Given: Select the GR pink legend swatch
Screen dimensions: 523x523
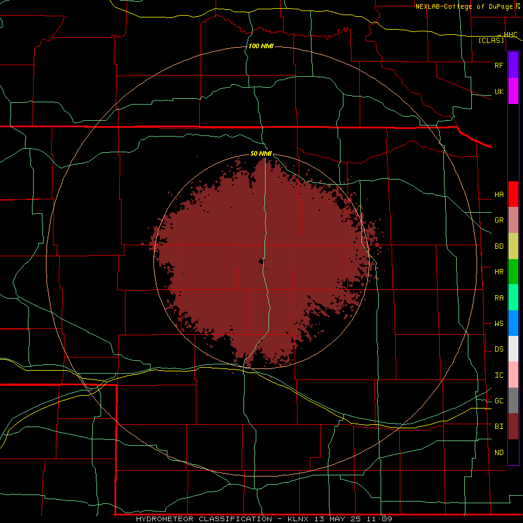Looking at the screenshot, I should tap(513, 220).
